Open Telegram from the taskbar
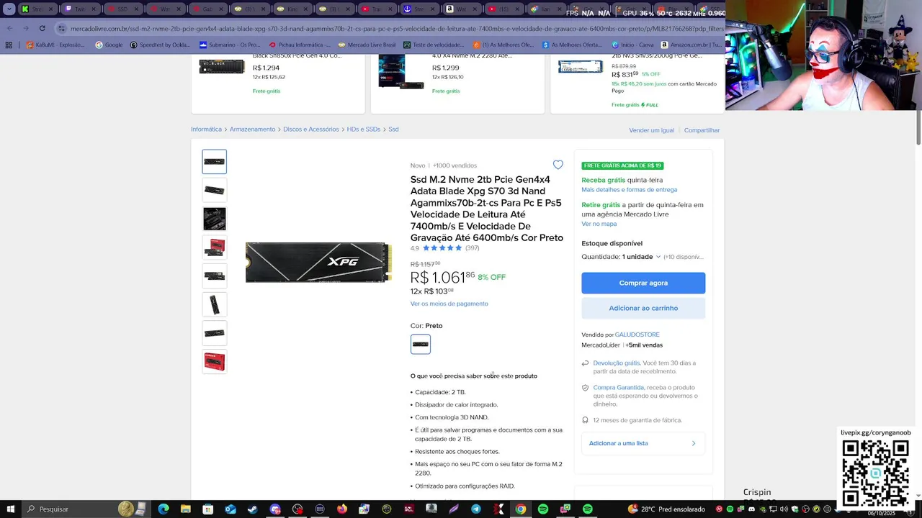Image resolution: width=922 pixels, height=518 pixels. point(476,509)
